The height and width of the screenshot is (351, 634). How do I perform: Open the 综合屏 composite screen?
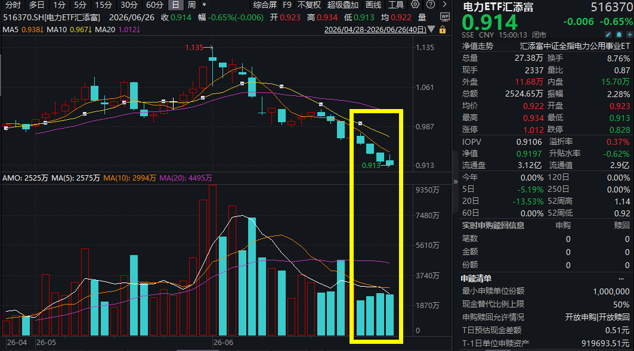point(265,5)
